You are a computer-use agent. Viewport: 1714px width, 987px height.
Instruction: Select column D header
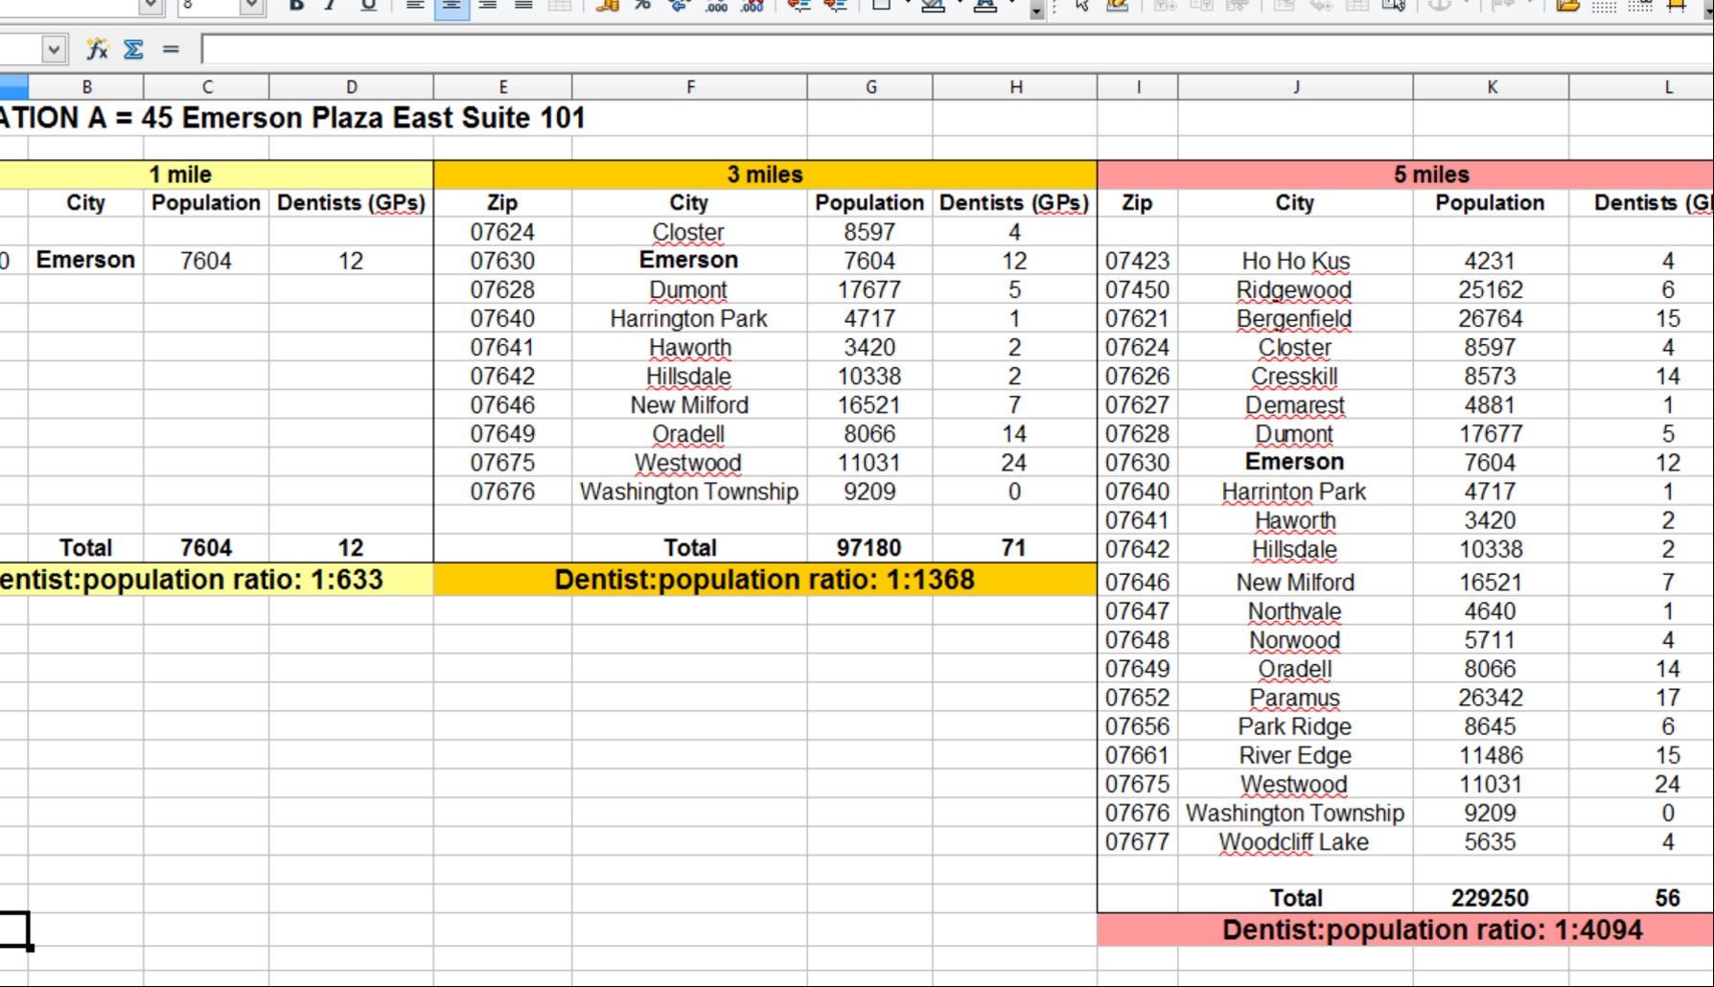click(x=352, y=87)
